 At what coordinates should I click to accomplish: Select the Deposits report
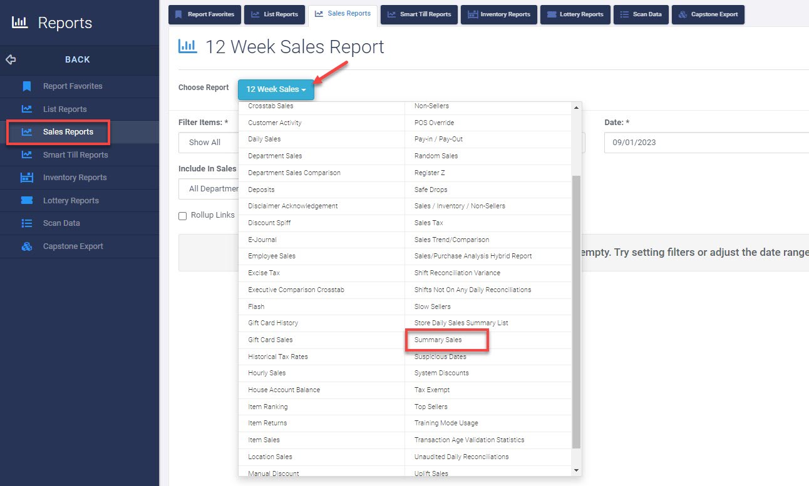coord(261,190)
